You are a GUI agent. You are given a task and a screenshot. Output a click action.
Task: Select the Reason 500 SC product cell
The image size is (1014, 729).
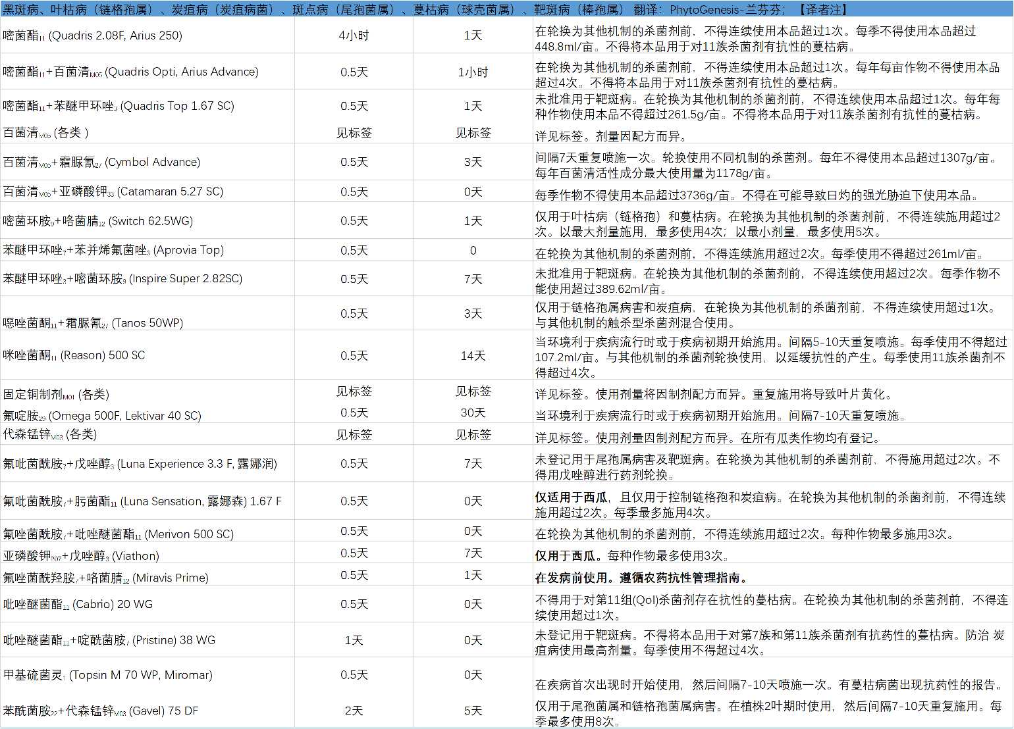147,355
